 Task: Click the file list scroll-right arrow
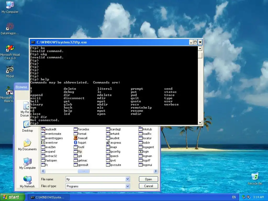pyautogui.click(x=155, y=171)
